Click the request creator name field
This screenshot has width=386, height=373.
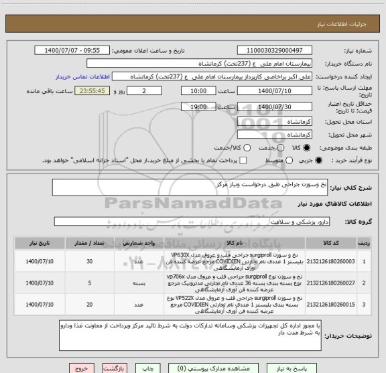(212, 76)
